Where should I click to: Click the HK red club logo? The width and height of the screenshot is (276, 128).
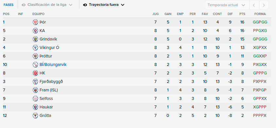click(x=35, y=73)
